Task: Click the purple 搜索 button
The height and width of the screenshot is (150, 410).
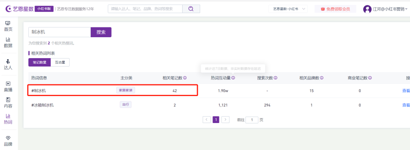Action: 101,32
